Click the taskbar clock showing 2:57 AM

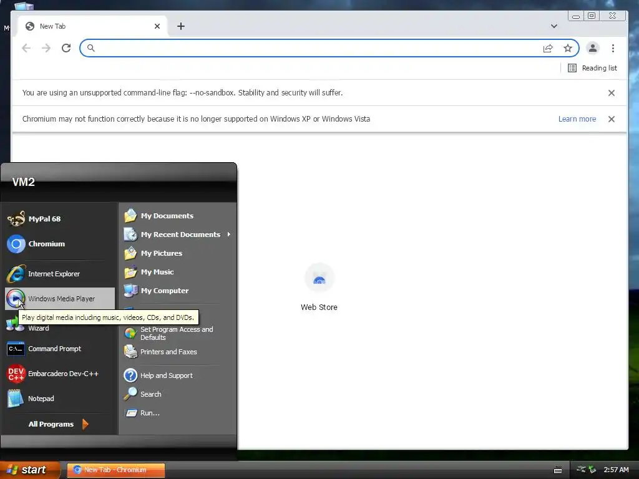tap(616, 470)
